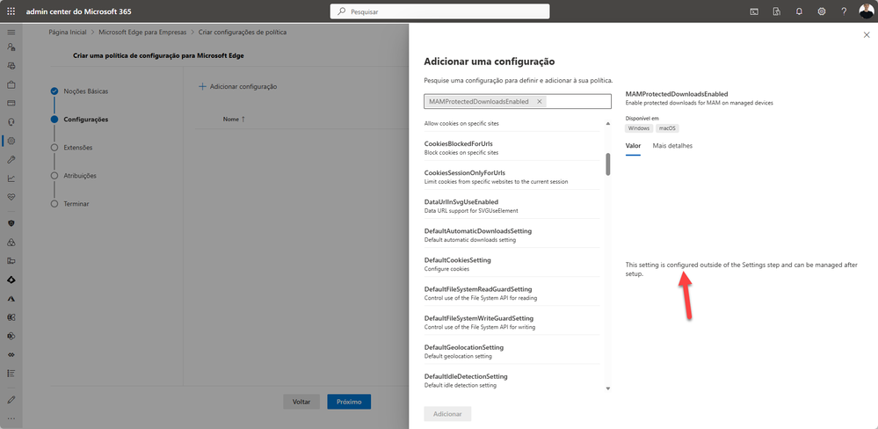Open Reports chart icon in sidebar
The width and height of the screenshot is (878, 429).
tap(11, 178)
